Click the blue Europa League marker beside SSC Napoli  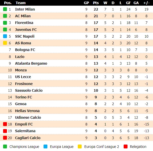5,36
